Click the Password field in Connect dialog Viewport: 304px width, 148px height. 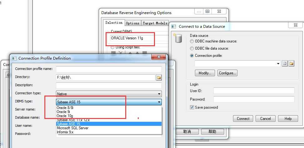[254, 99]
